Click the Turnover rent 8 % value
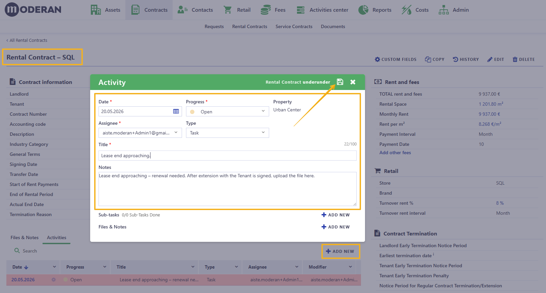 (x=500, y=203)
